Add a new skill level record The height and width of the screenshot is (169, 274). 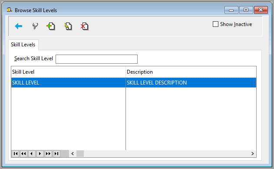[51, 26]
